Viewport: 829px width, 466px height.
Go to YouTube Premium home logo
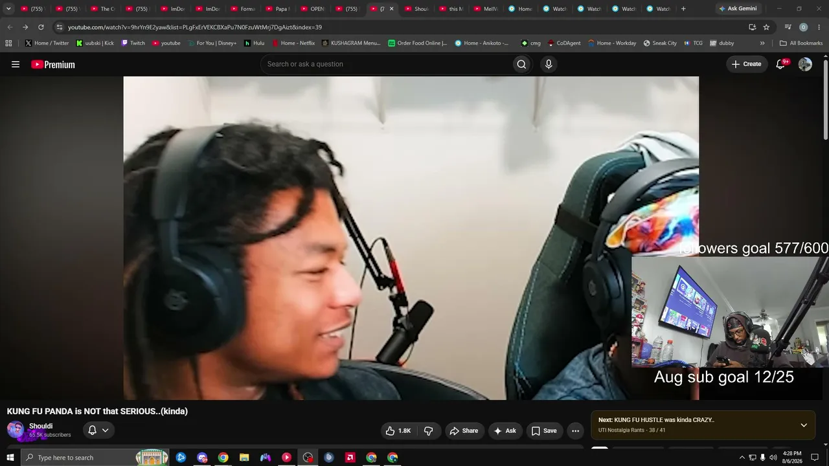coord(53,65)
